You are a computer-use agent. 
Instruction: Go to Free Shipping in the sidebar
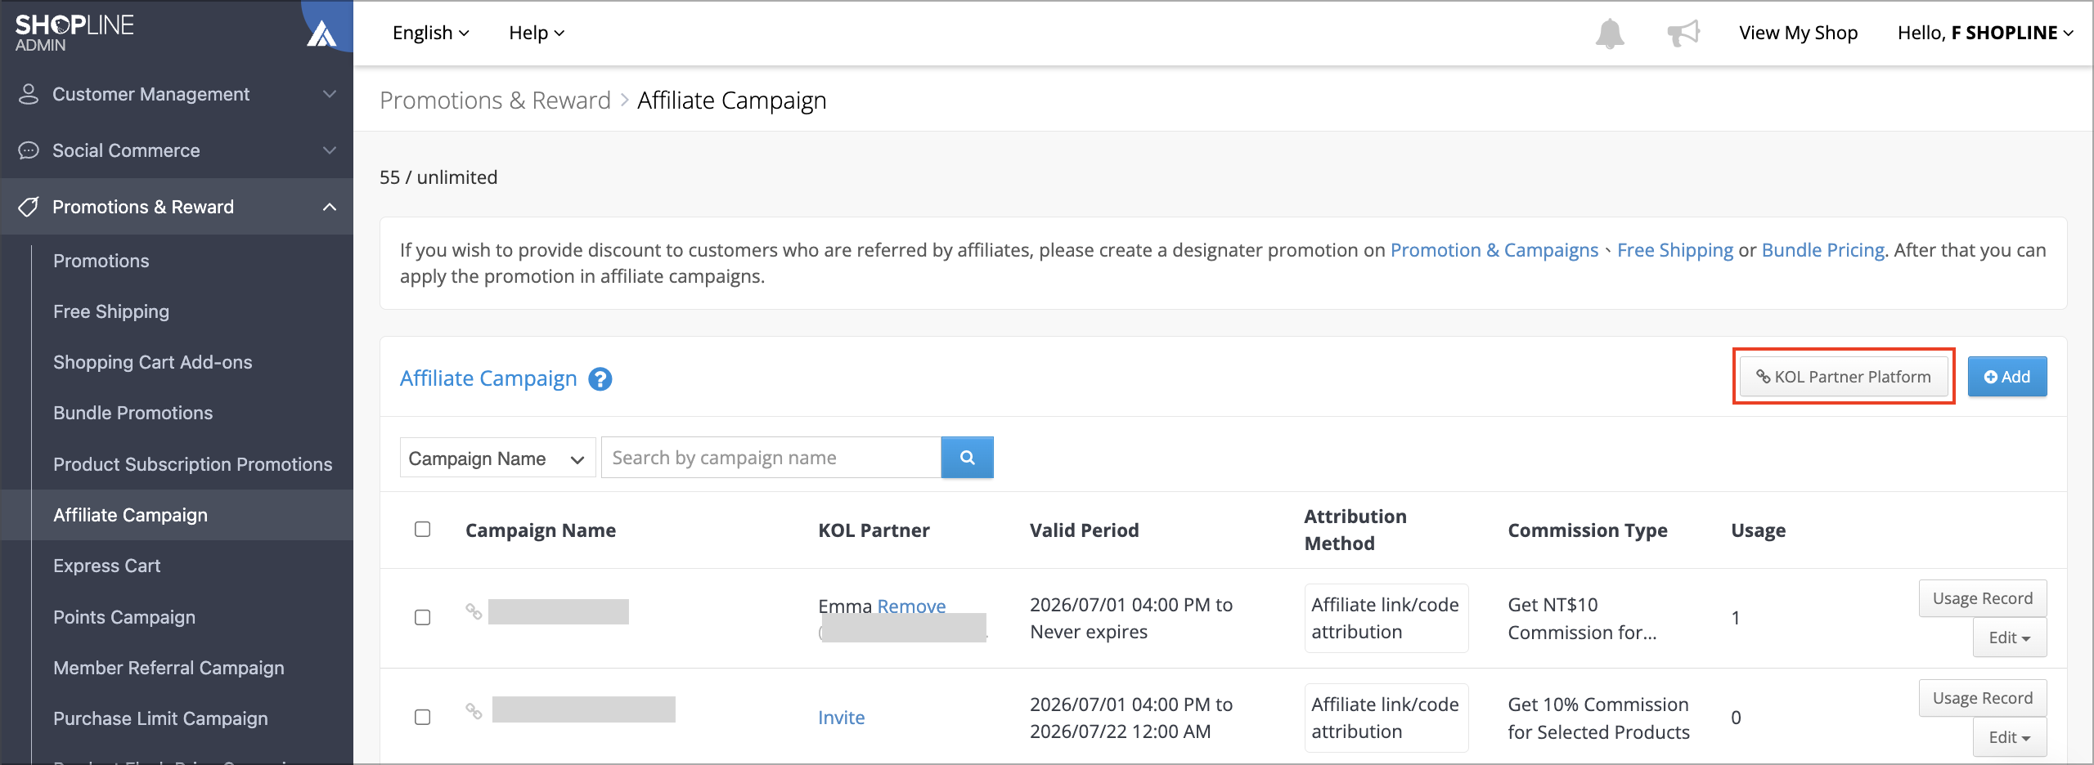(x=111, y=311)
